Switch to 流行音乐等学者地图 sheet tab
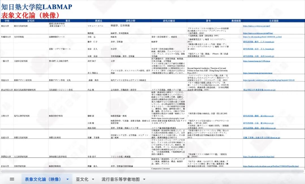 120,179
